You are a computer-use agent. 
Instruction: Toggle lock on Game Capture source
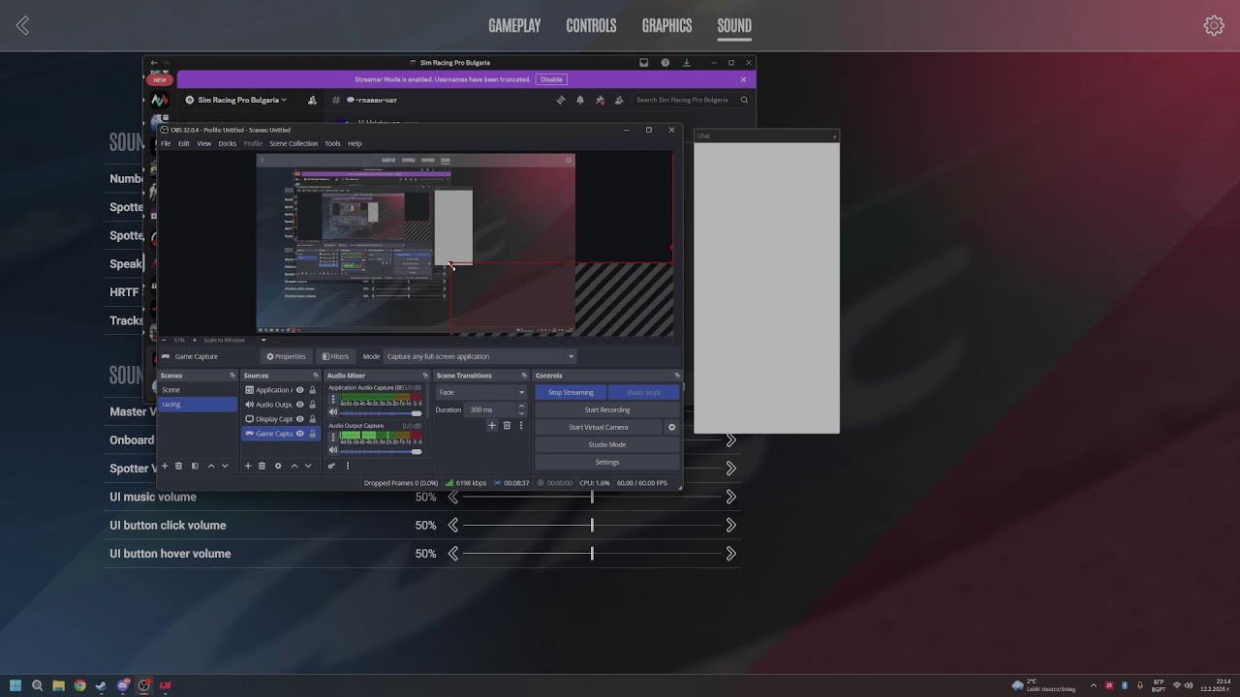(x=312, y=434)
